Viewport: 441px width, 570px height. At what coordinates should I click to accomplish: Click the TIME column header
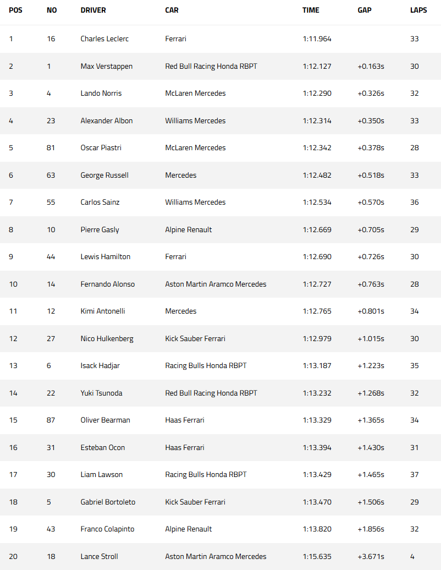311,10
